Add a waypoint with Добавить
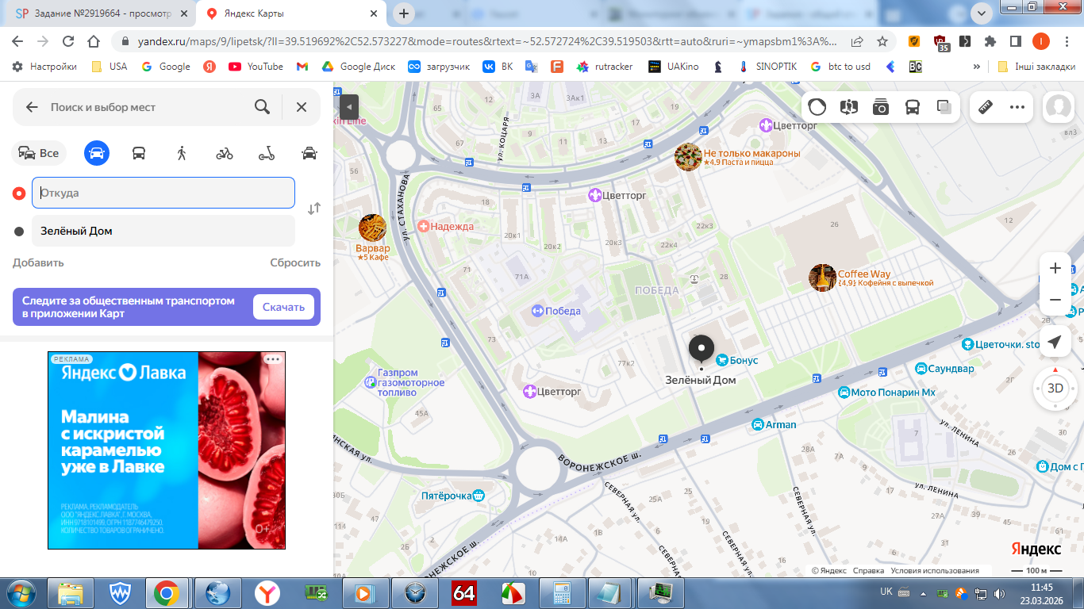1084x609 pixels. (38, 262)
